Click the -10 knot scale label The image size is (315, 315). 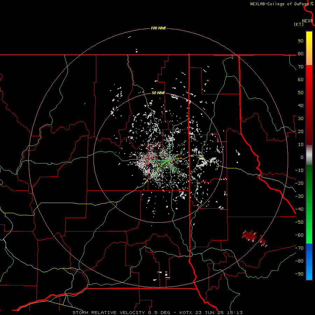click(x=299, y=170)
